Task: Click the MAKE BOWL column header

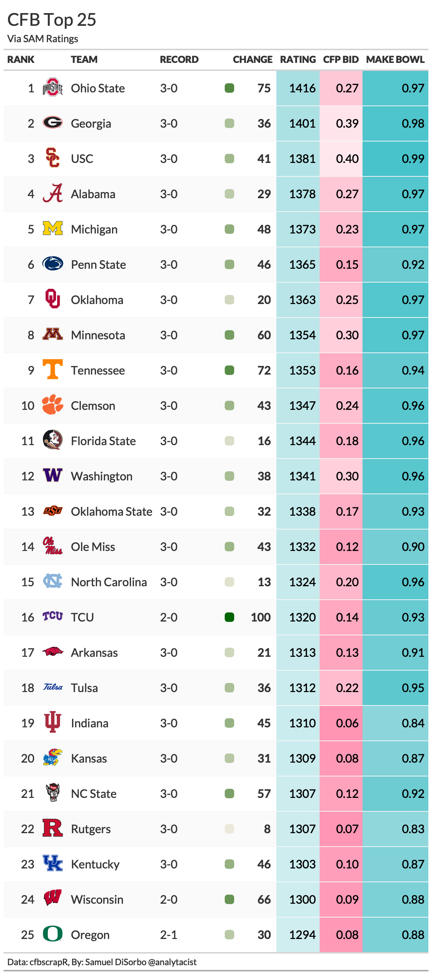Action: point(395,59)
